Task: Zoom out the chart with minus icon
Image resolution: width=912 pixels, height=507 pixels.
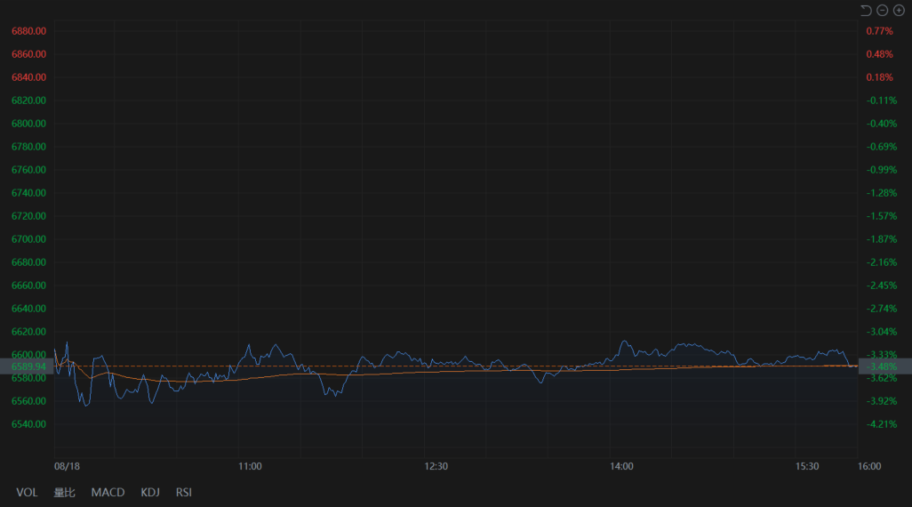Action: 882,10
